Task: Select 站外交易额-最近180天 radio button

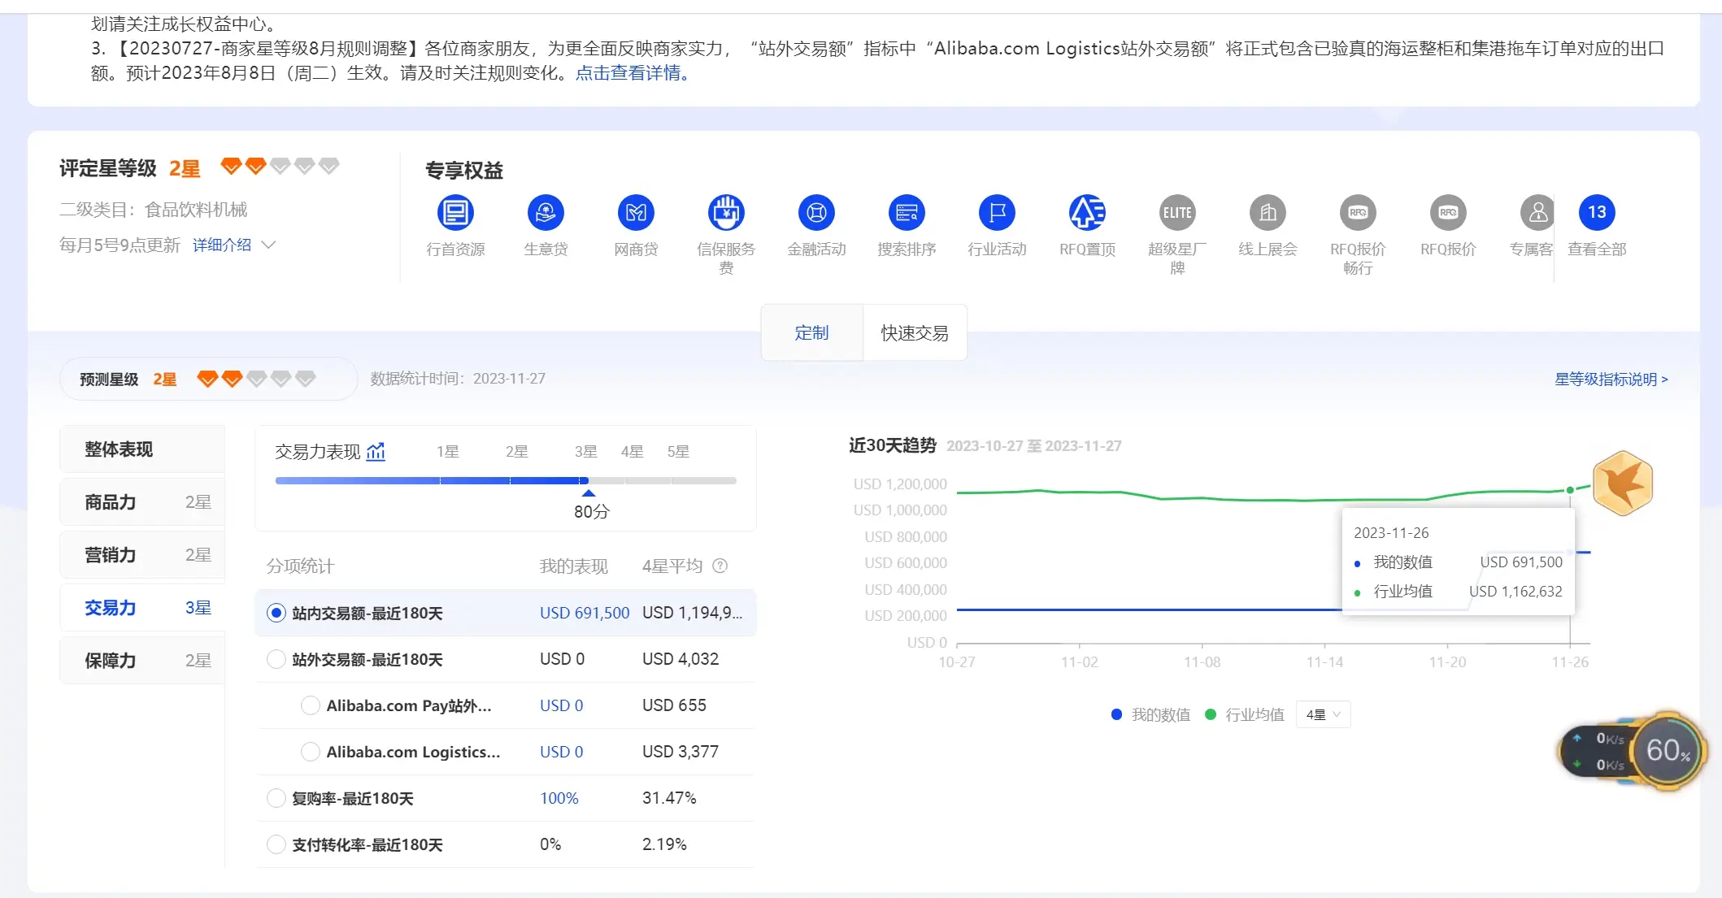Action: point(276,659)
